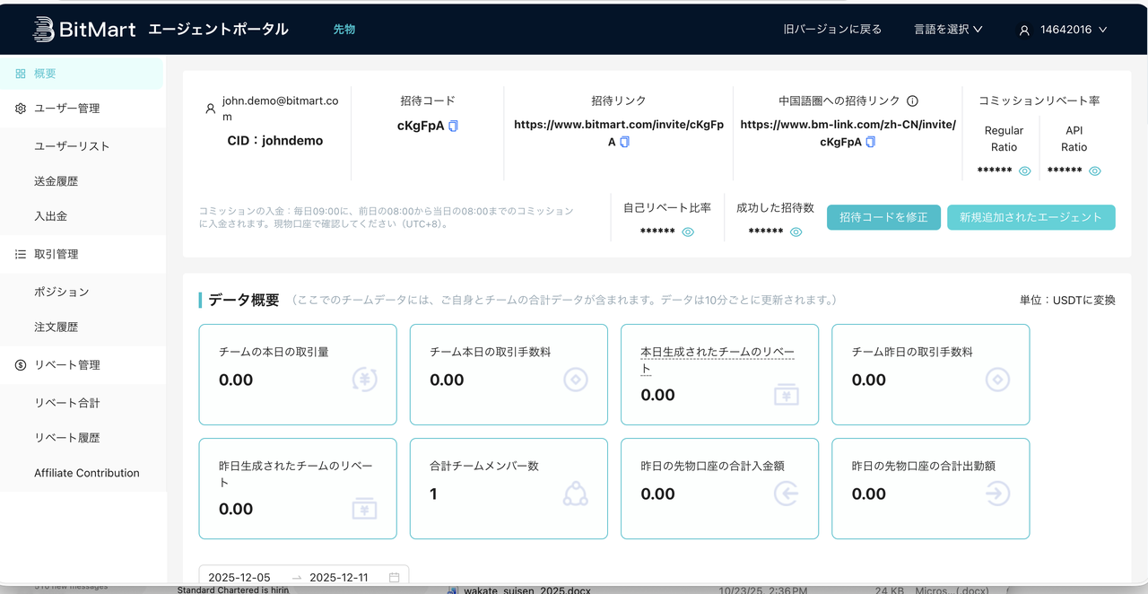1148x594 pixels.
Task: Collapse the リベート管理 sidebar section
Action: (x=83, y=365)
